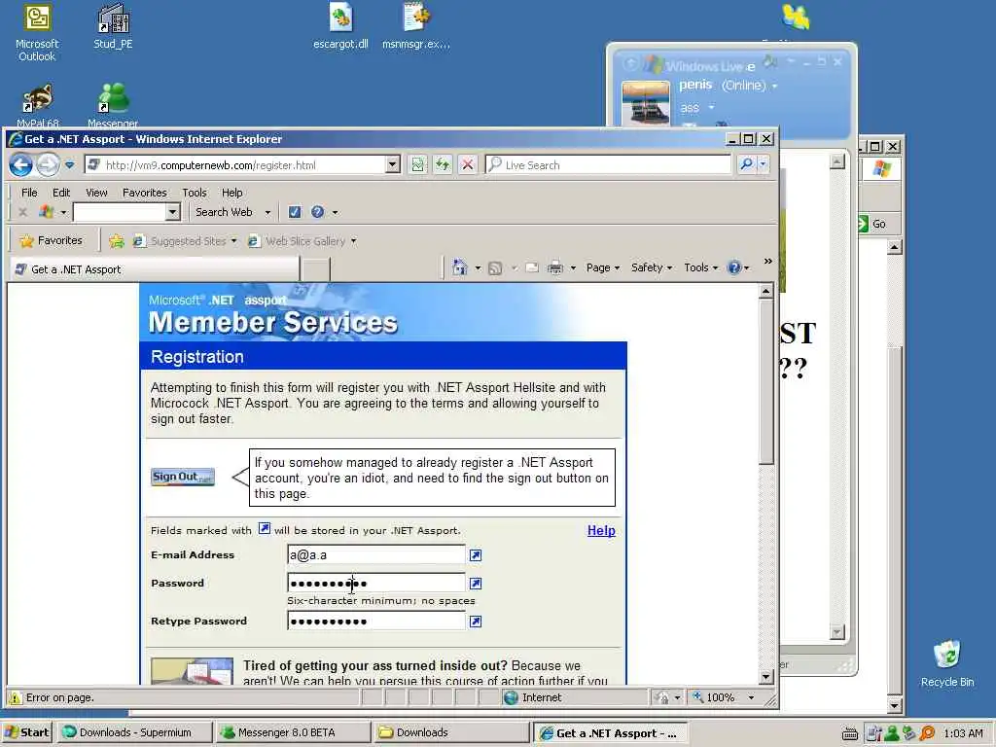
Task: Click the Go button in background browser window
Action: [x=872, y=224]
